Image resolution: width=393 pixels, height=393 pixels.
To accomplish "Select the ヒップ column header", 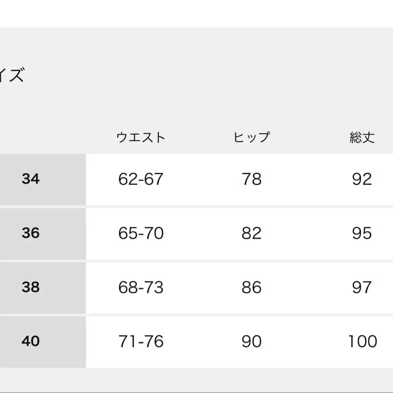I will pyautogui.click(x=252, y=137).
